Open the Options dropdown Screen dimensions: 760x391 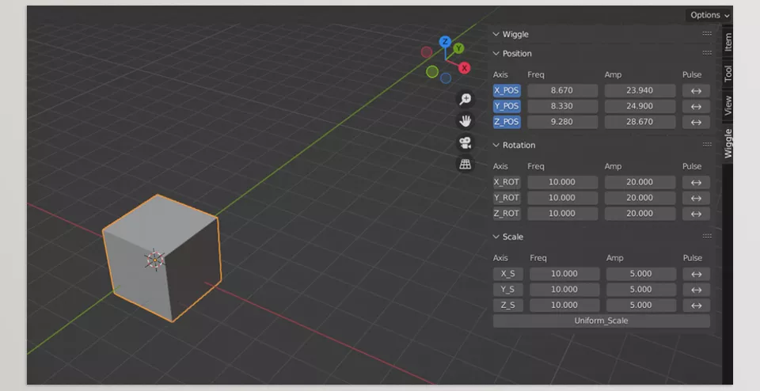tap(709, 15)
